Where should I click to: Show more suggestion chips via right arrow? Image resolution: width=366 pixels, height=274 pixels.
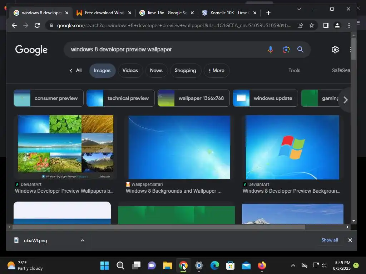pos(346,100)
